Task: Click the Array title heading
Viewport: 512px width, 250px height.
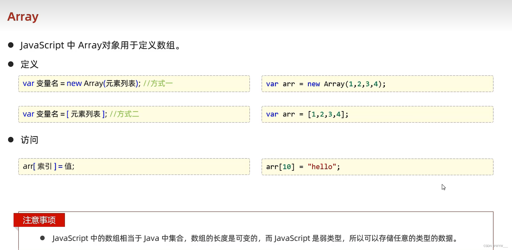Action: click(23, 17)
